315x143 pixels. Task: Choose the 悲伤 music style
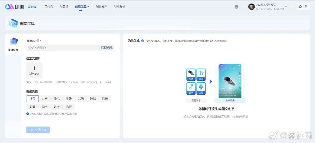coord(81,99)
